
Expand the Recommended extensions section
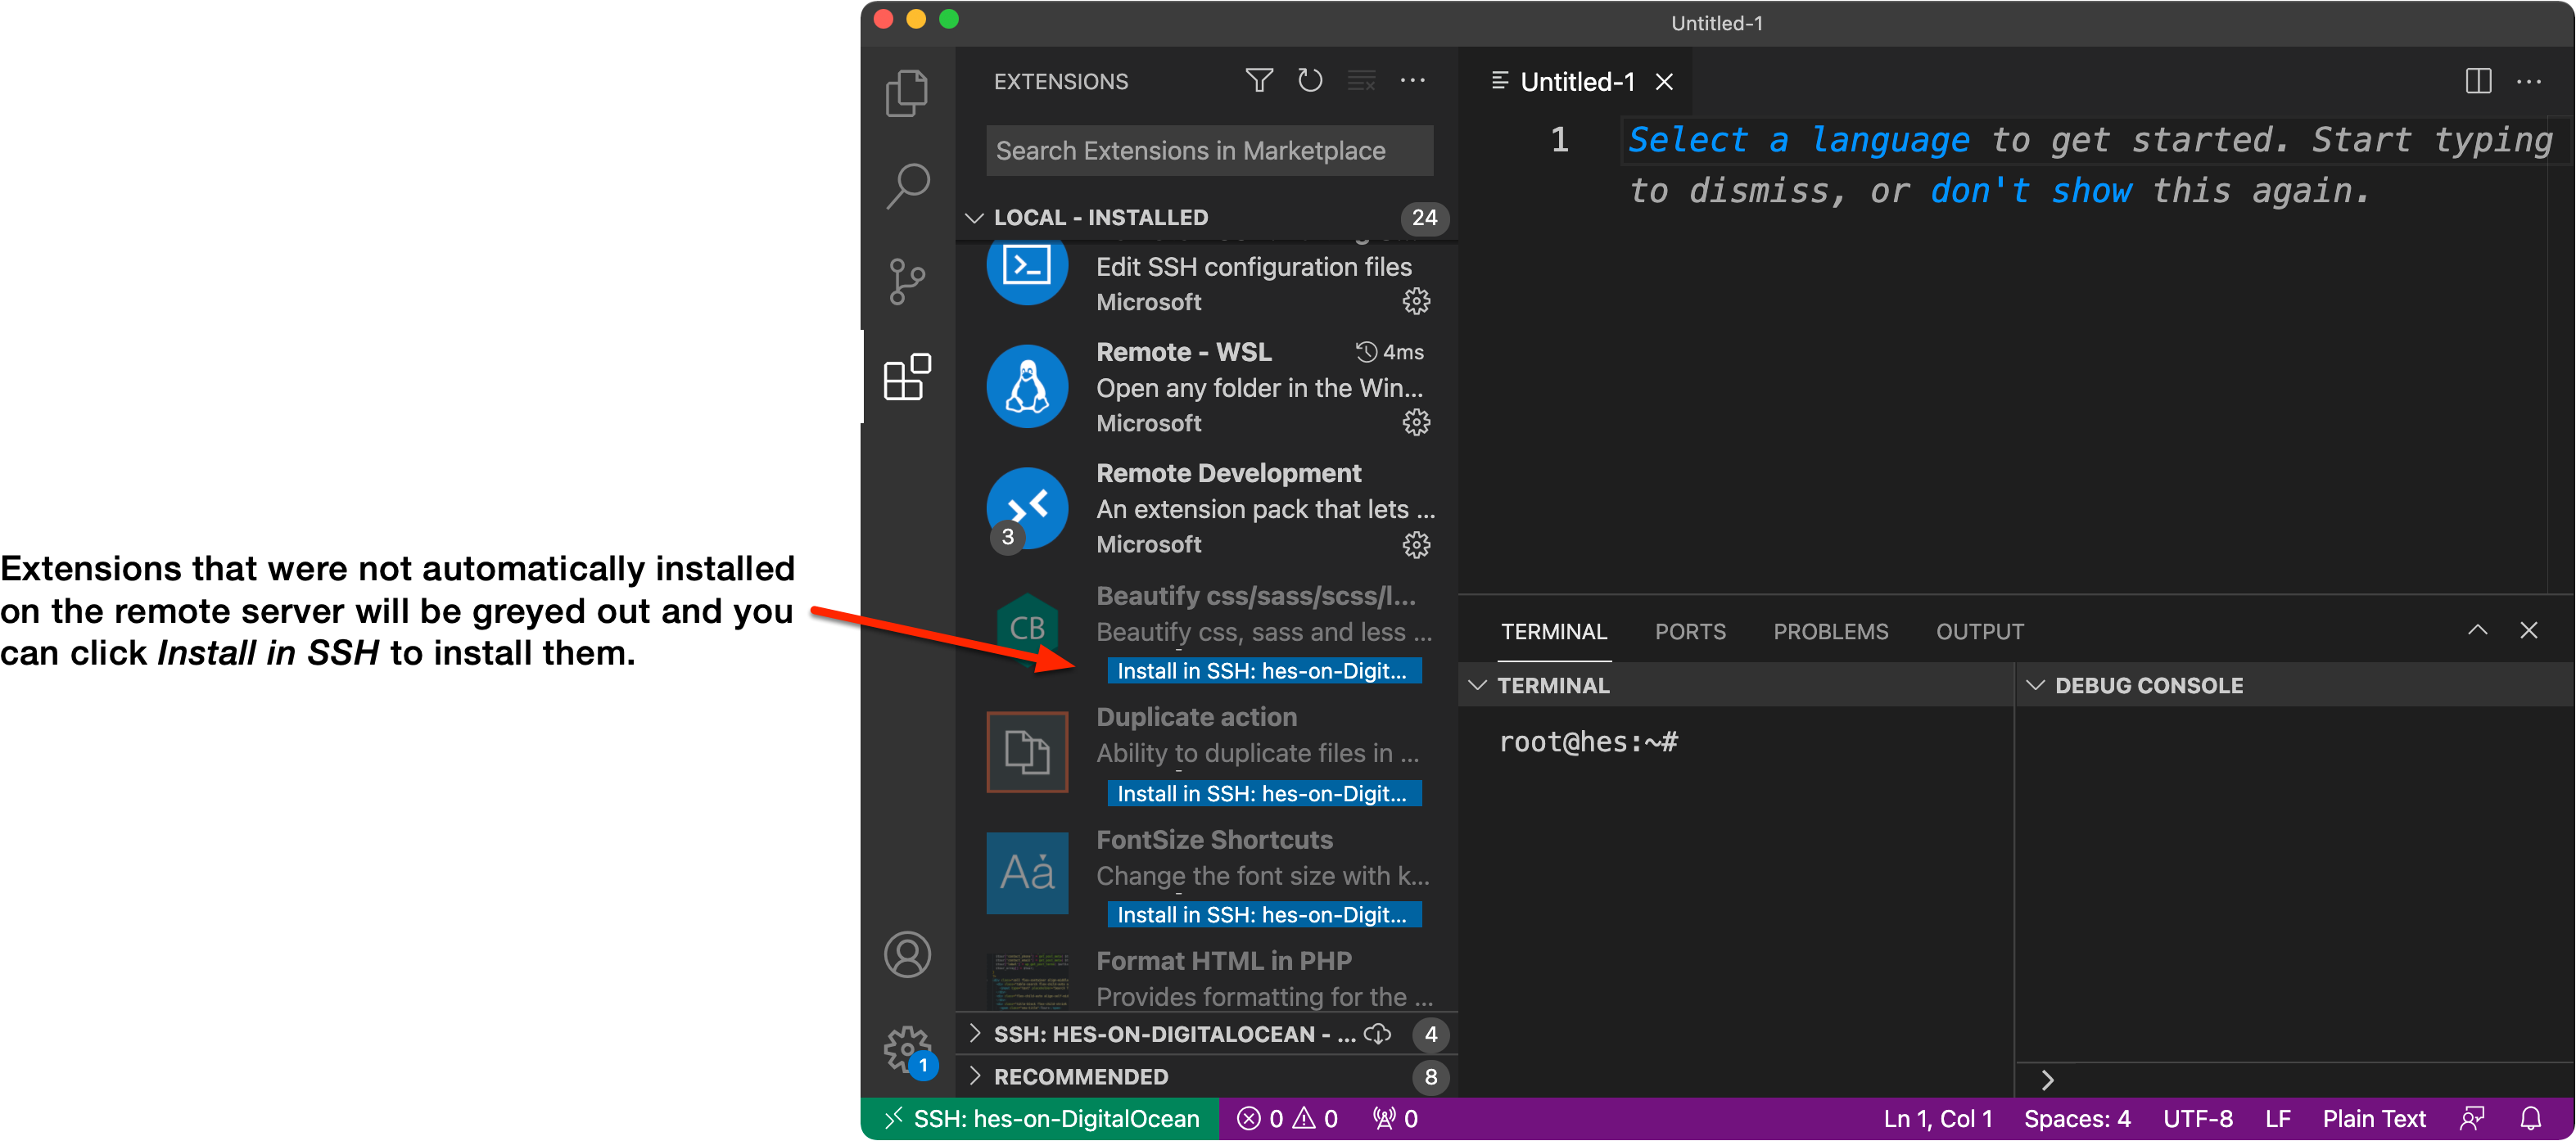[x=1206, y=1076]
